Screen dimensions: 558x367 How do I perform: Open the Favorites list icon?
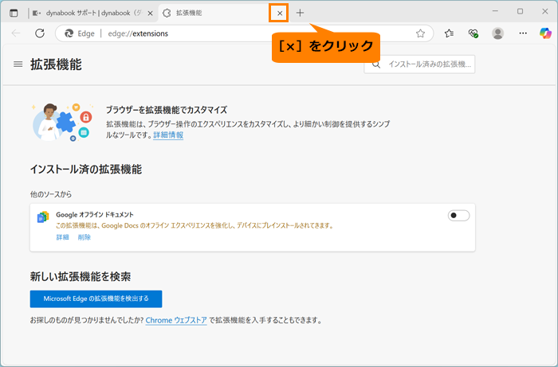[449, 33]
